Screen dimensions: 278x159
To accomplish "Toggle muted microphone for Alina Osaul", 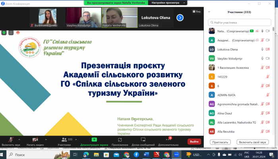I will (x=262, y=113).
